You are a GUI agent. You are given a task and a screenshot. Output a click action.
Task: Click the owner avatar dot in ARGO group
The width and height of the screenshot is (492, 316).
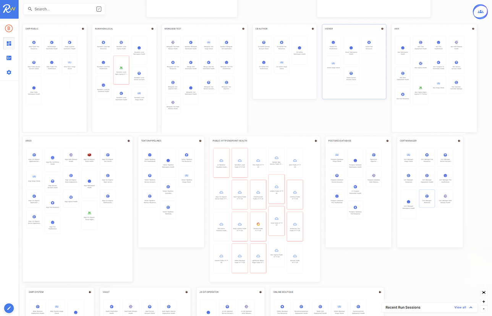click(129, 141)
